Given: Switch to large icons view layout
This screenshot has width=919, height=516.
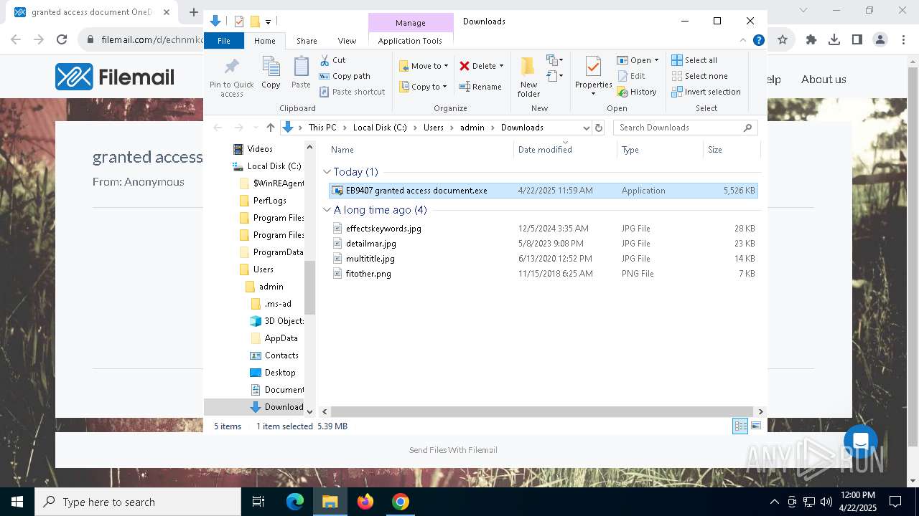Looking at the screenshot, I should pyautogui.click(x=755, y=426).
